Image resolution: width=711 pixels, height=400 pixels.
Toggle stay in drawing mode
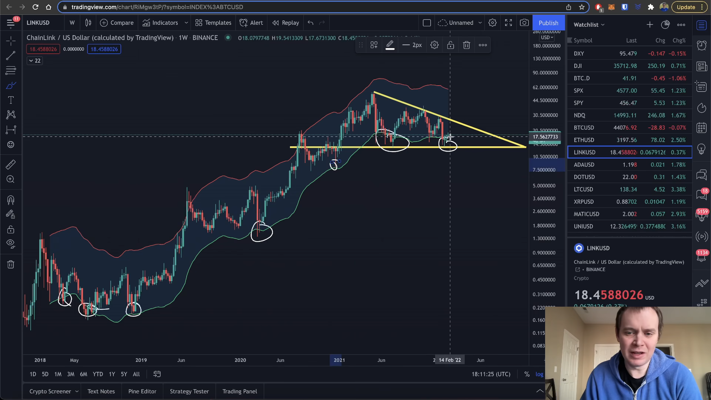click(11, 214)
